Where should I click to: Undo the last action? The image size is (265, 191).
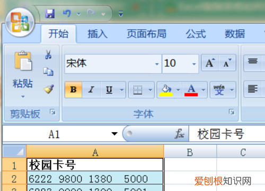click(x=67, y=13)
